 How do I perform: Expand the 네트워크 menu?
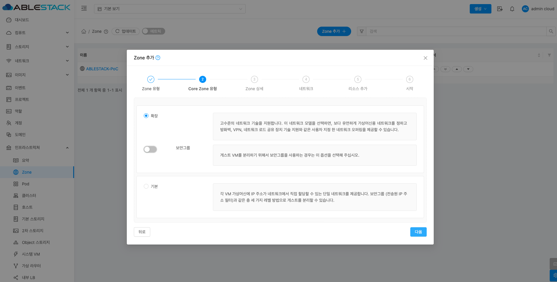(37, 61)
